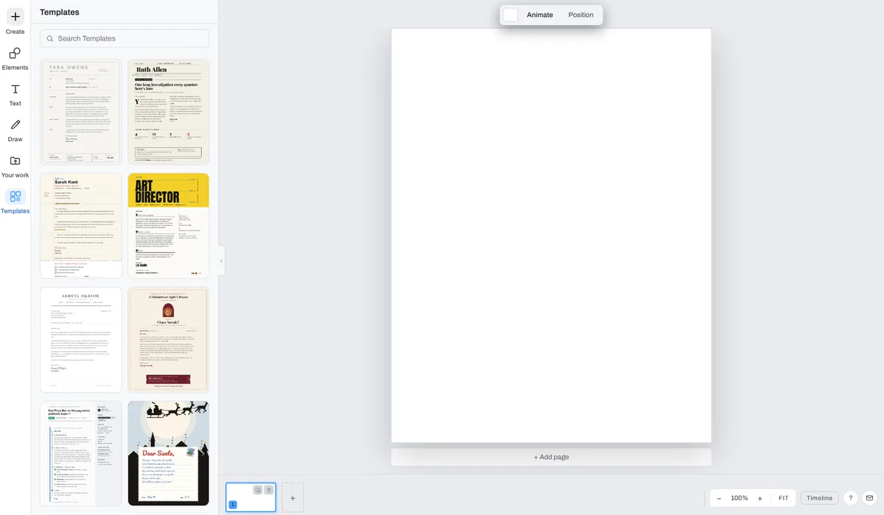Screen dimensions: 884x515
Task: Choose the maroon theater-style letter template
Action: (x=169, y=340)
